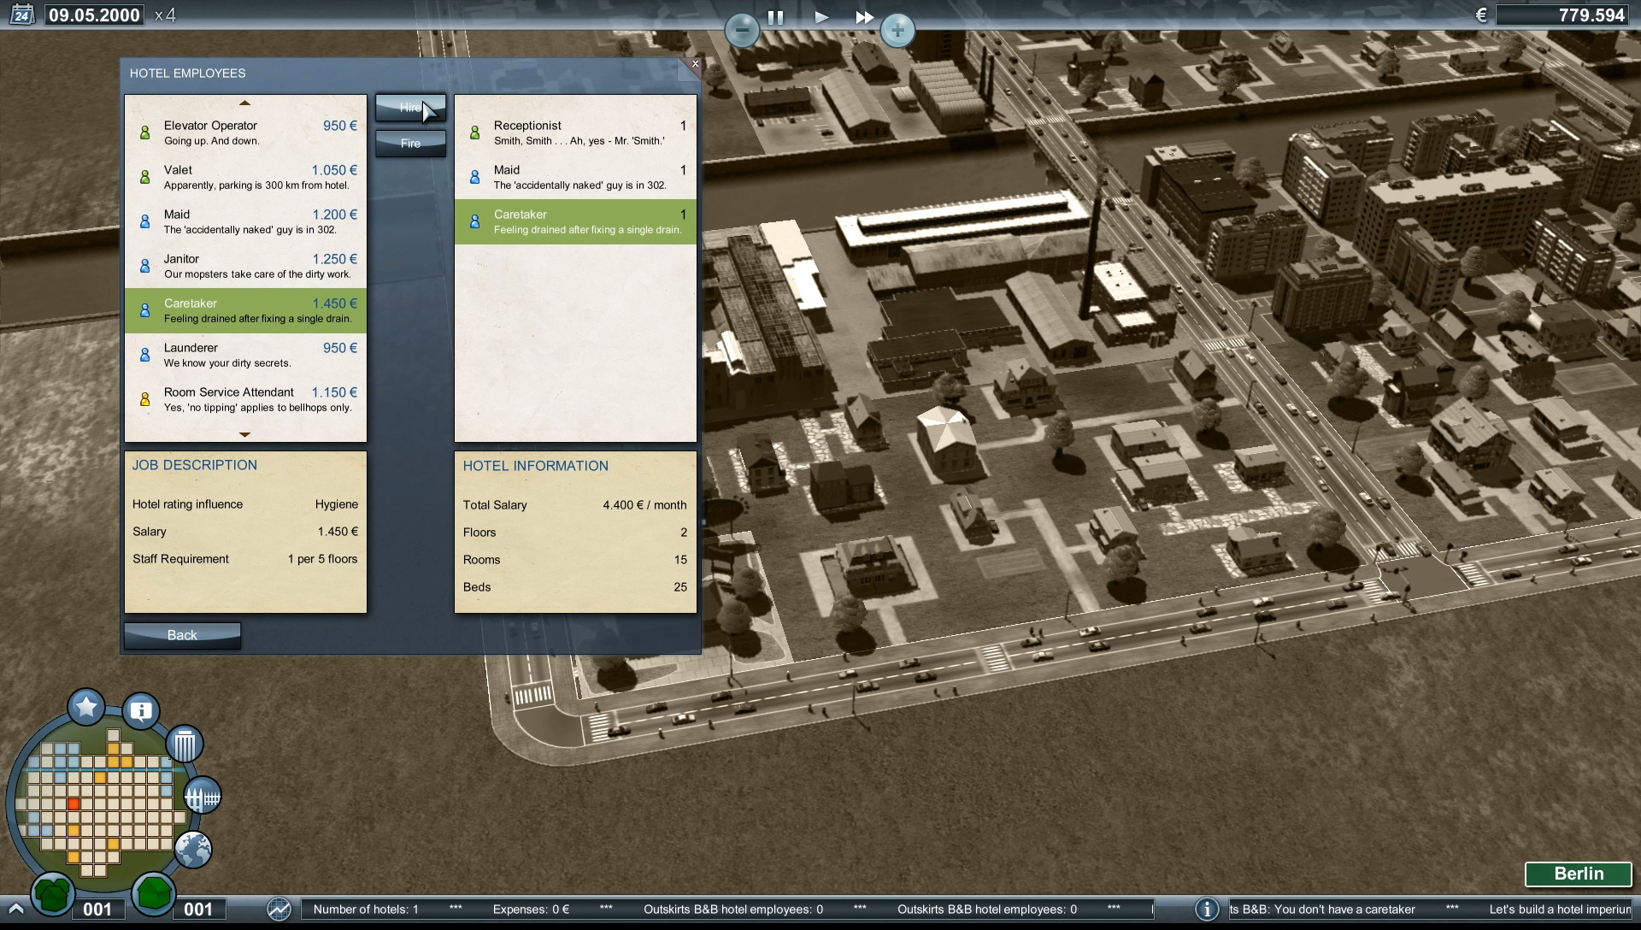The image size is (1641, 930).
Task: Click the statistics graph icon in the status bar
Action: coord(279,909)
